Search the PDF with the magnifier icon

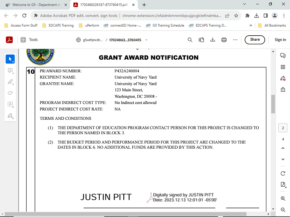pyautogui.click(x=190, y=40)
